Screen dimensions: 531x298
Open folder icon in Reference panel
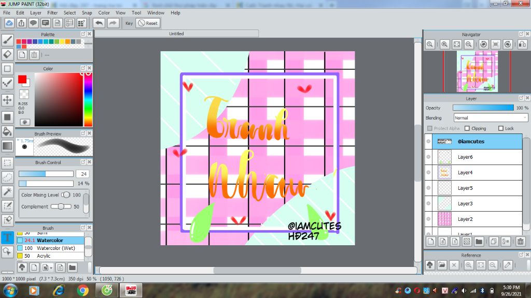coord(442,265)
